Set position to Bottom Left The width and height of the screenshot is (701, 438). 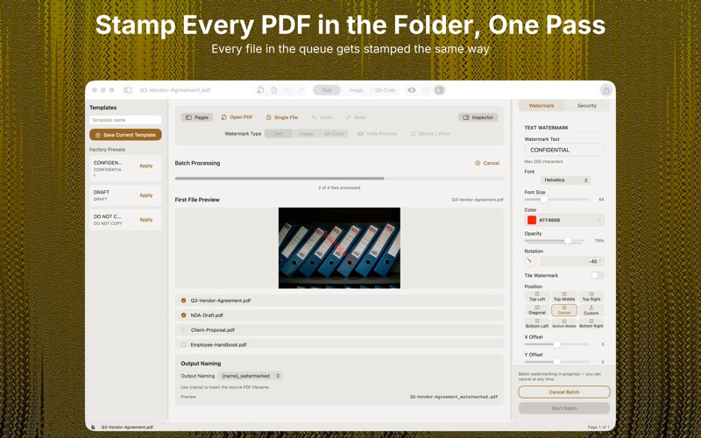click(x=537, y=323)
